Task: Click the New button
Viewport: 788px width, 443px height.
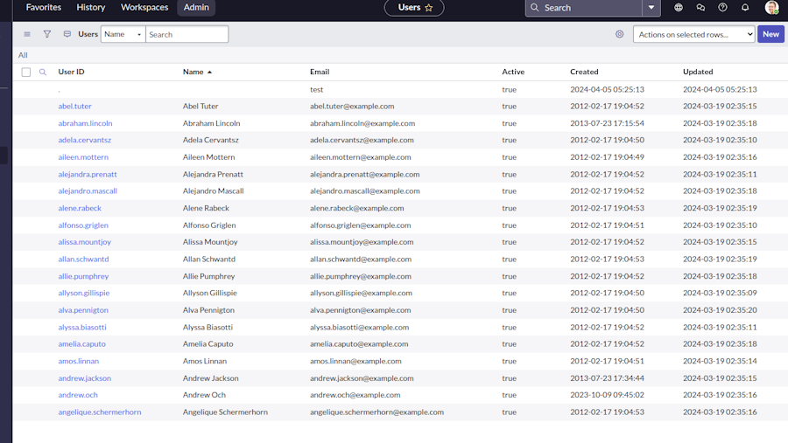Action: [x=770, y=34]
